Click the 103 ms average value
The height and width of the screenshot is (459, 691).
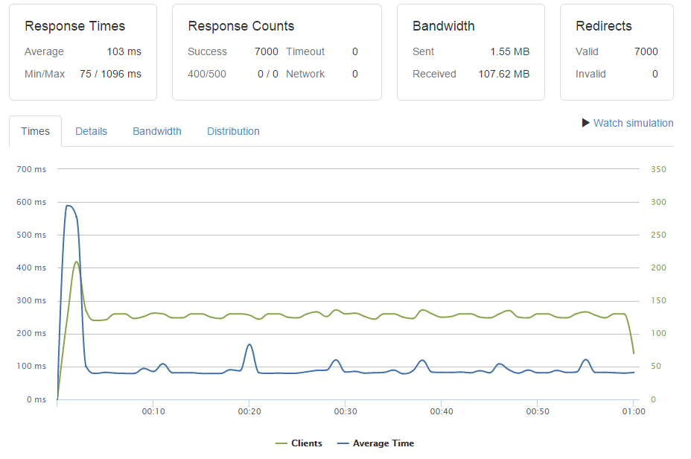click(x=124, y=51)
